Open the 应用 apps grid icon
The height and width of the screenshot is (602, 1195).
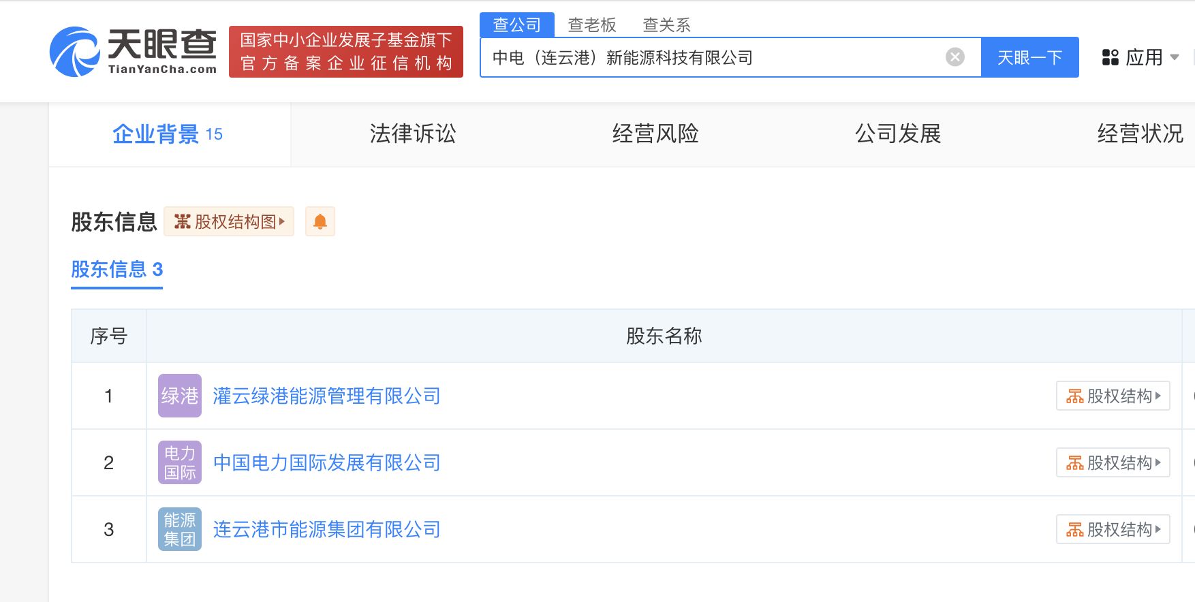click(x=1111, y=57)
